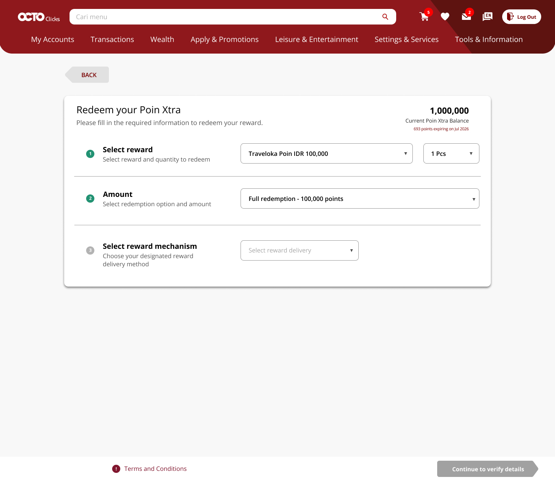Viewport: 555px width, 481px height.
Task: Click the step 3 grey circle
Action: [90, 250]
